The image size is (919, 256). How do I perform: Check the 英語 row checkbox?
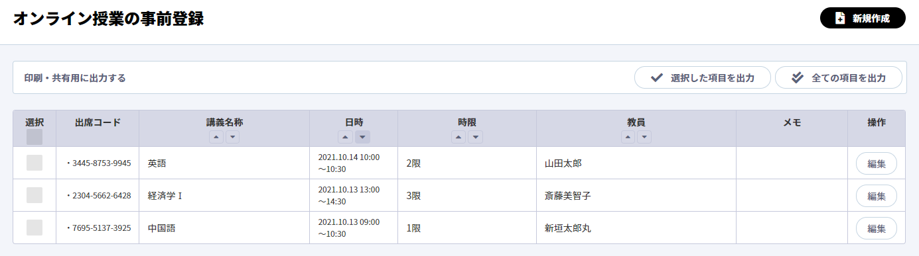click(35, 163)
